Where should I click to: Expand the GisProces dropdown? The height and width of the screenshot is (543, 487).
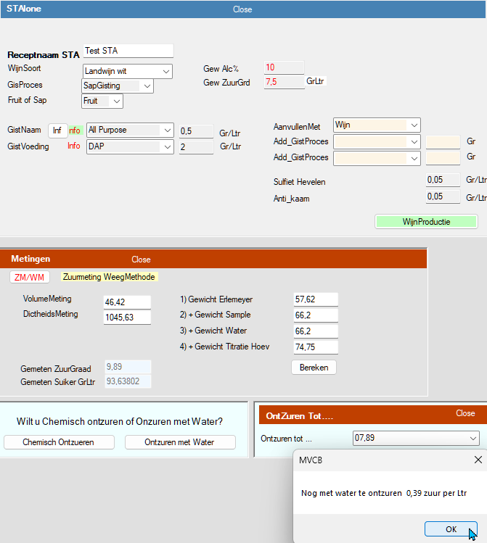pos(147,86)
